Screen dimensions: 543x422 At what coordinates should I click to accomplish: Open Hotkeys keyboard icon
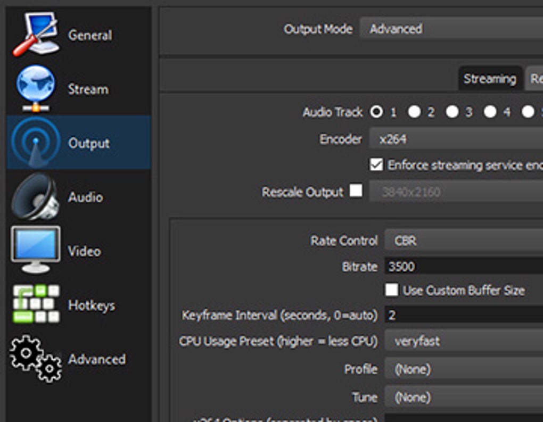click(36, 305)
